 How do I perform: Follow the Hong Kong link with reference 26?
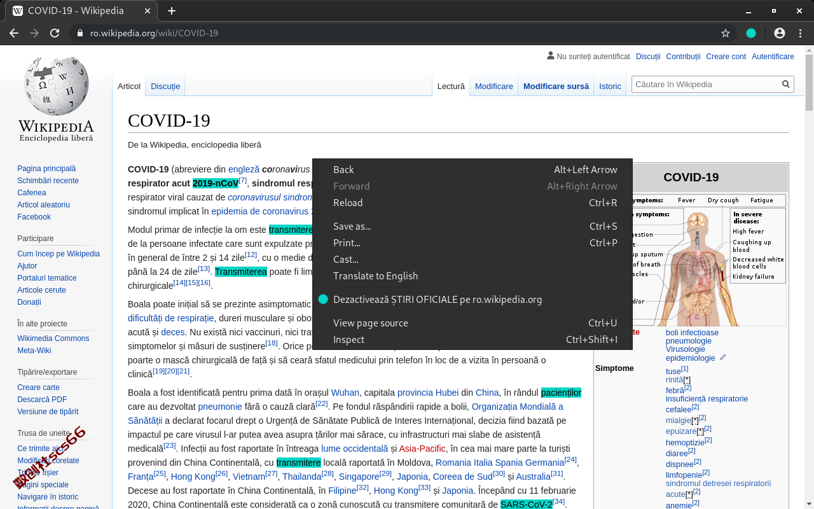click(x=193, y=477)
